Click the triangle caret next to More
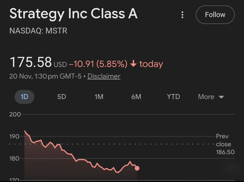This screenshot has width=244, height=182. point(221,97)
